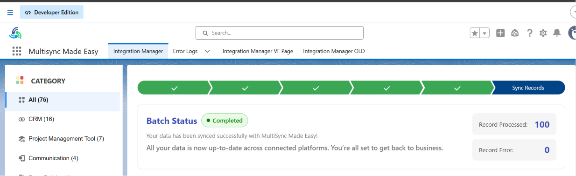Select the Communication (4) category
Image resolution: width=576 pixels, height=176 pixels.
point(63,158)
